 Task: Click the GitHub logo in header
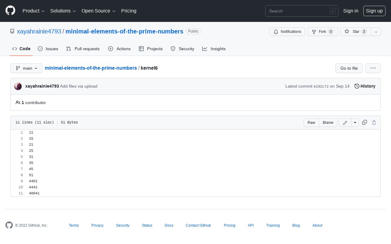click(10, 11)
